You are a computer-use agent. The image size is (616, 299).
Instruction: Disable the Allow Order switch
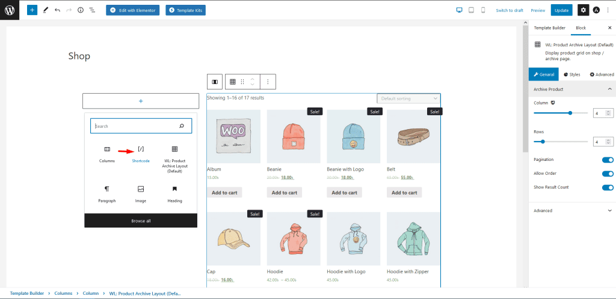[608, 174]
